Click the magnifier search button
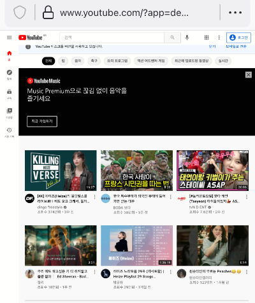The width and height of the screenshot is (255, 303). click(172, 38)
